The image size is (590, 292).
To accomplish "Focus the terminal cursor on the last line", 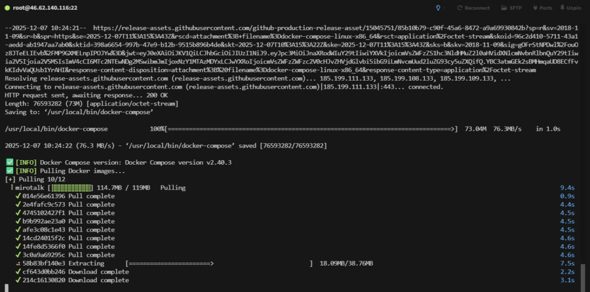I will (x=6, y=287).
